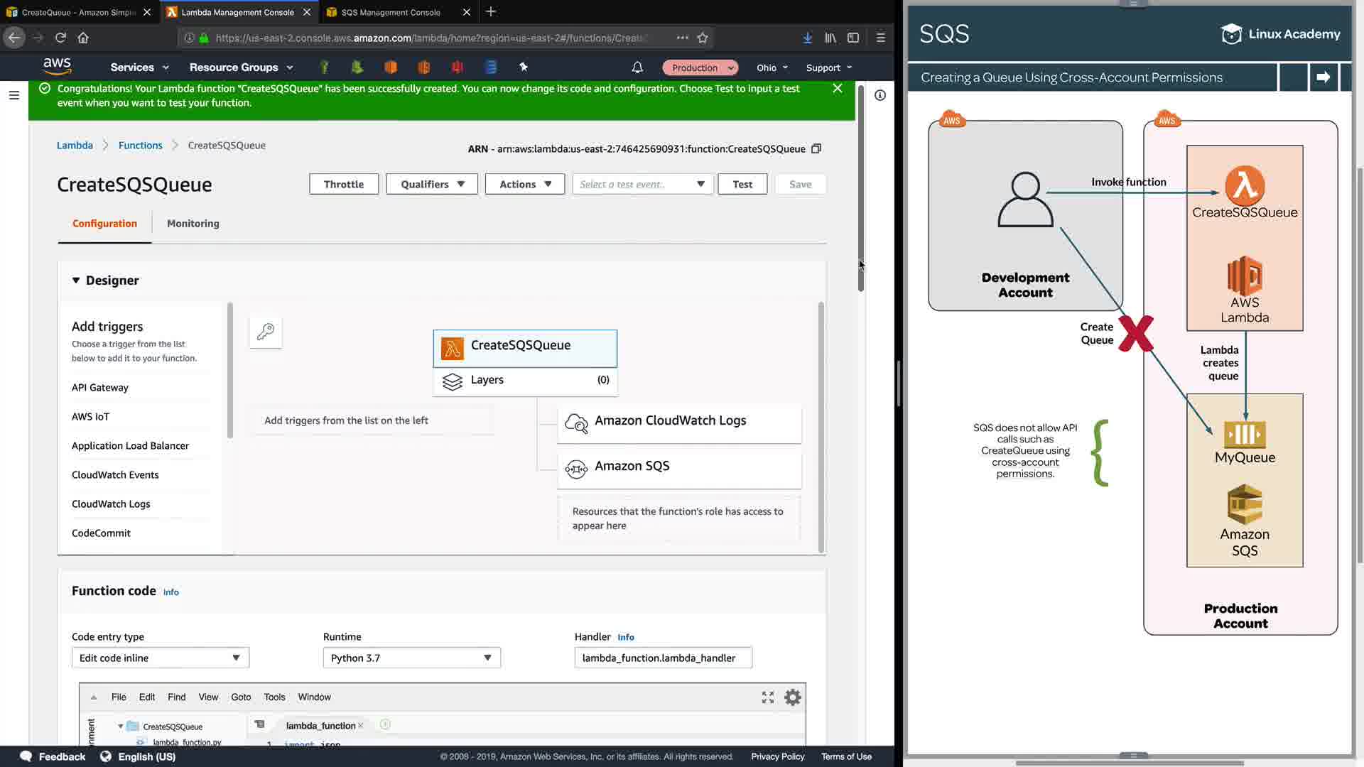Open the Runtime Python 3.7 dropdown

pos(411,658)
